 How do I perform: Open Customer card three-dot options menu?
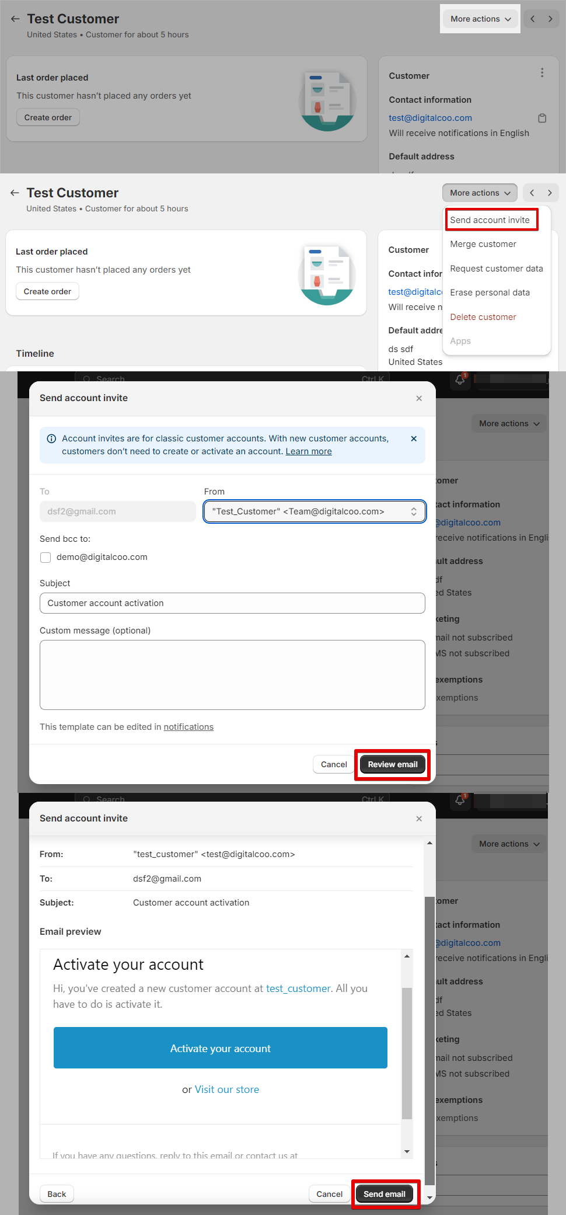tap(542, 72)
